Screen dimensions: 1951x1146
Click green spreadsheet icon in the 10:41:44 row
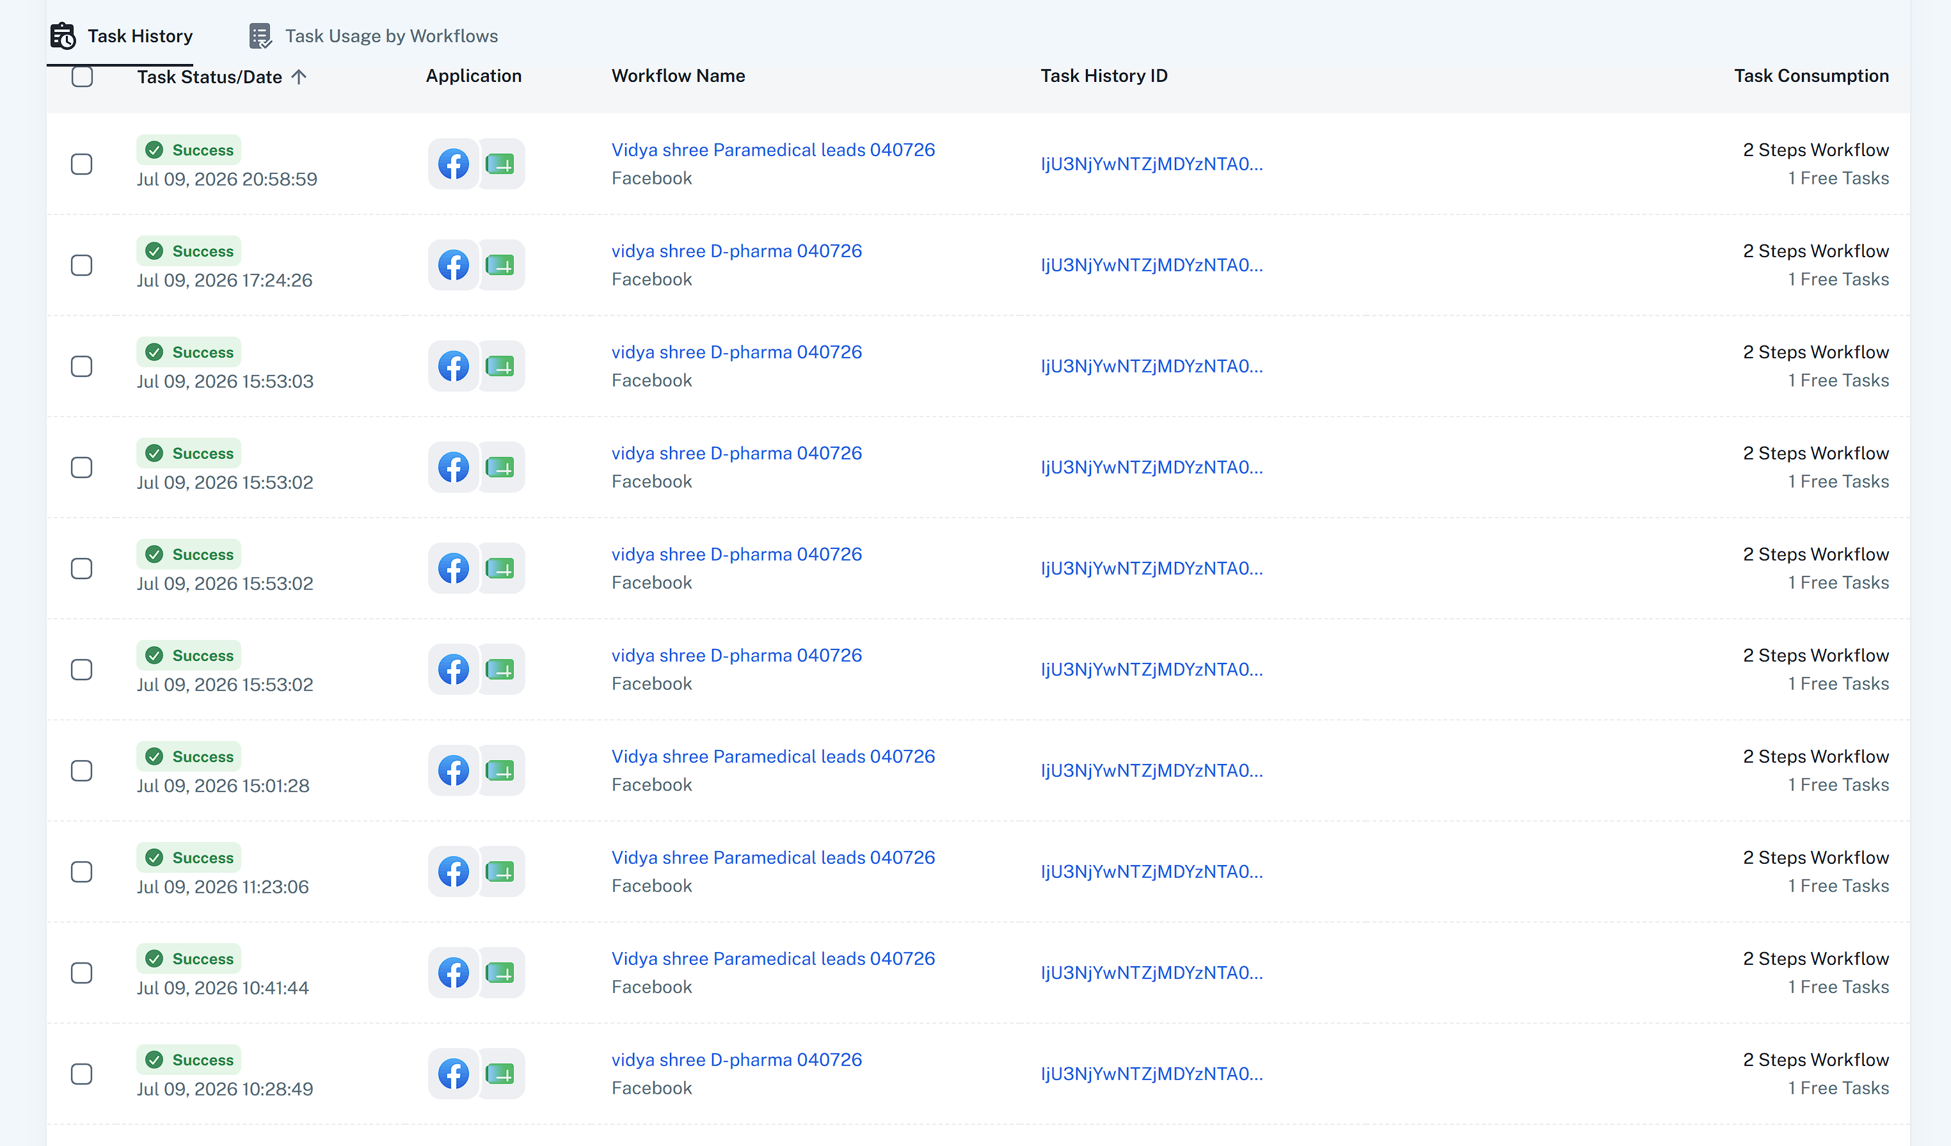tap(500, 973)
